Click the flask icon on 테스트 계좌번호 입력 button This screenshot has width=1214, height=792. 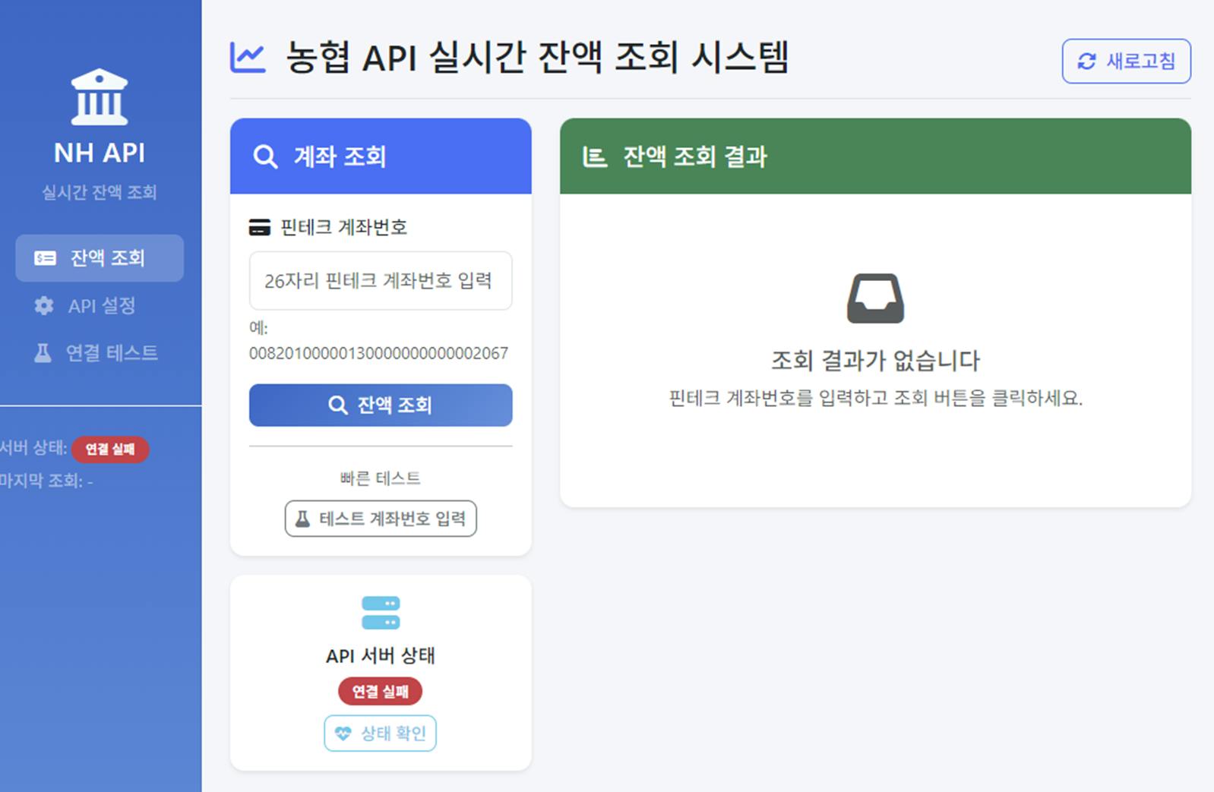[x=301, y=519]
